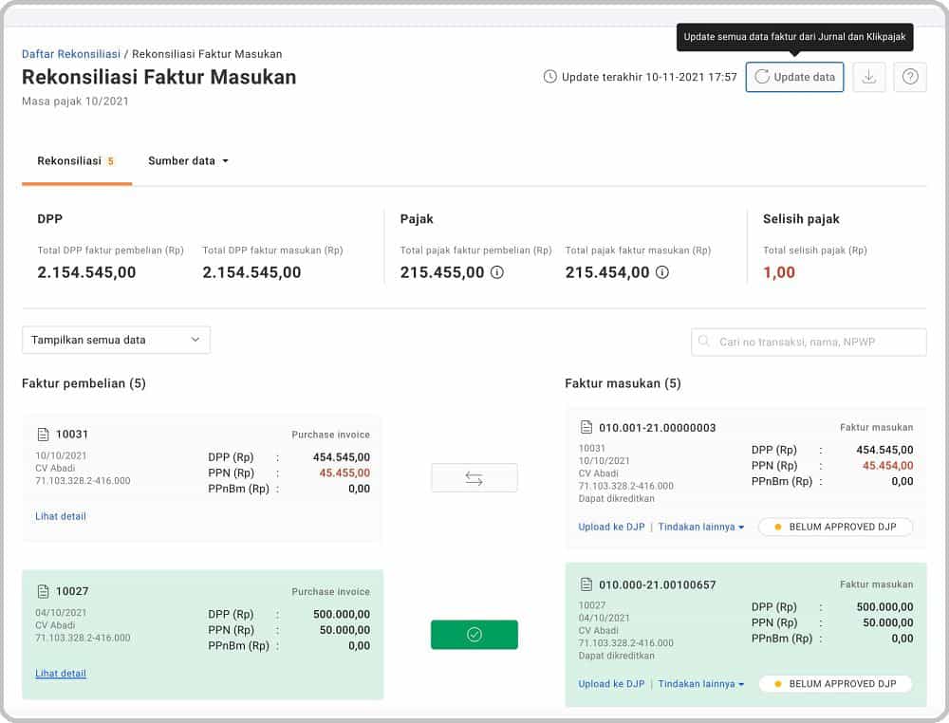Click the swap arrows match button
The image size is (949, 723).
(x=474, y=478)
